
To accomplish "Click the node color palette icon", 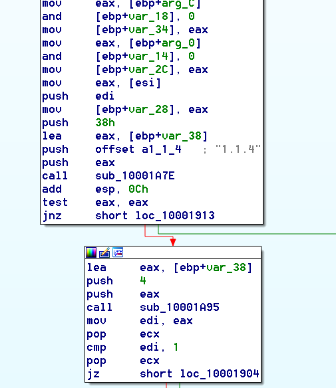I will pos(91,252).
